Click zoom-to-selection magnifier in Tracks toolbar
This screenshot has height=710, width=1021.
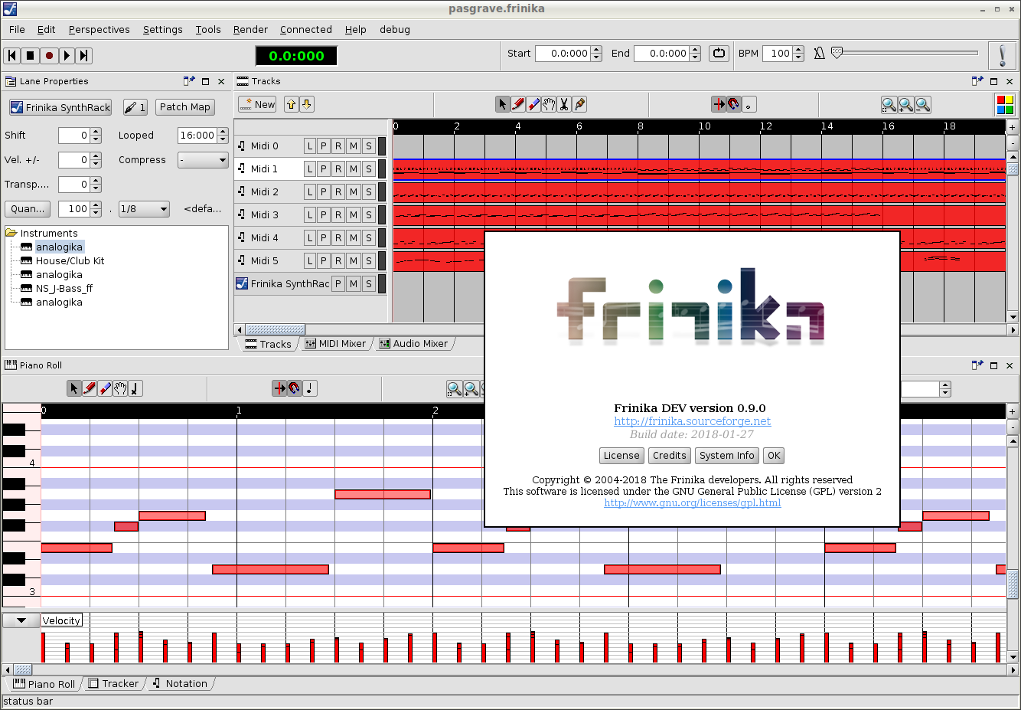(889, 105)
